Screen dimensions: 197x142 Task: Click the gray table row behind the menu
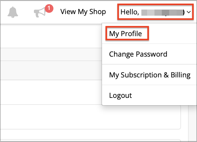tap(51, 54)
